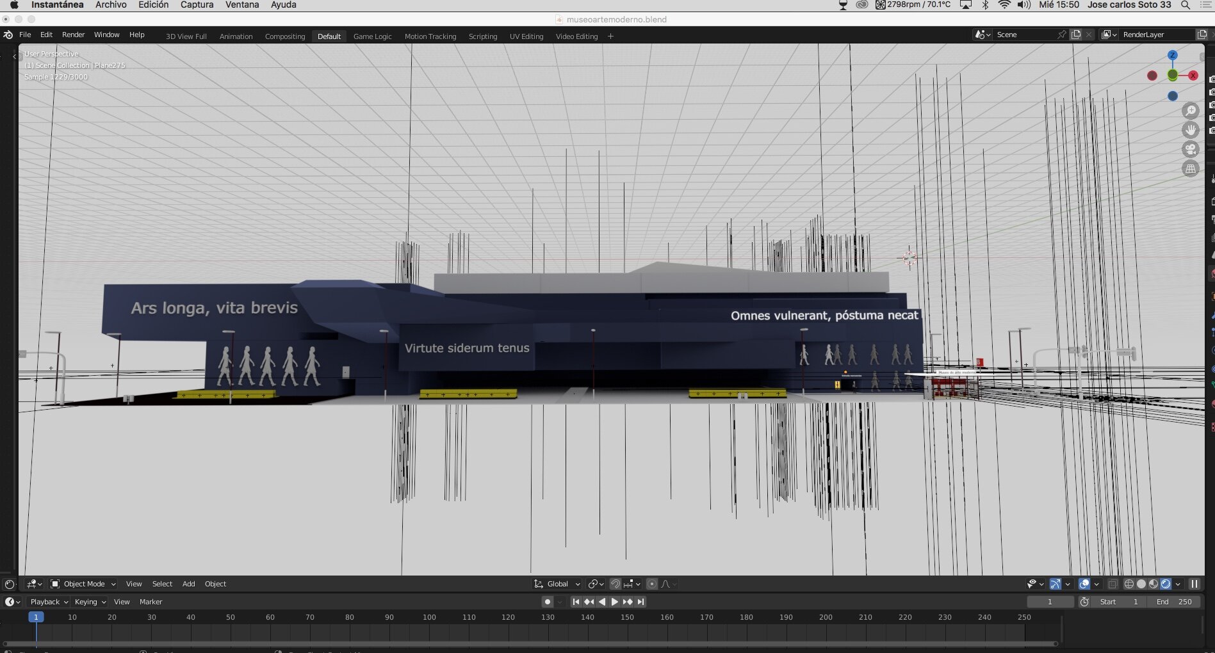Switch to material preview shading

[1154, 584]
